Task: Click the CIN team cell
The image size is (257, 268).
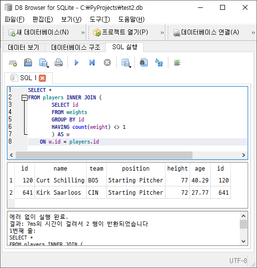Action: click(96, 193)
